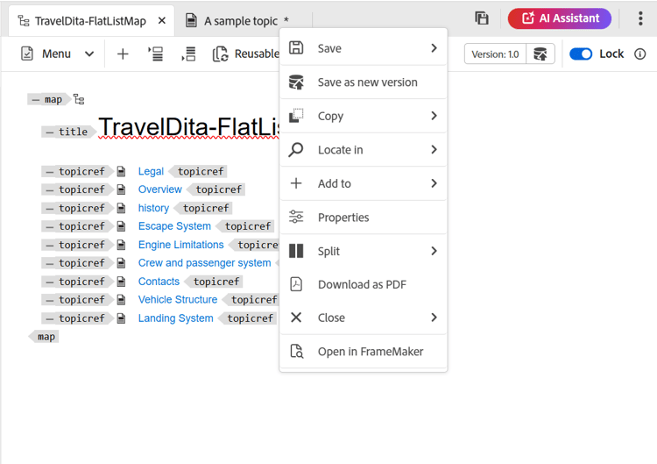The image size is (657, 464).
Task: Click the map tree icon next to map tag
Action: (x=79, y=99)
